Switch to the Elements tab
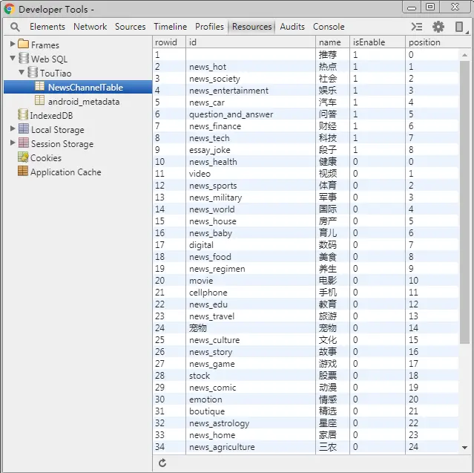 pyautogui.click(x=47, y=27)
